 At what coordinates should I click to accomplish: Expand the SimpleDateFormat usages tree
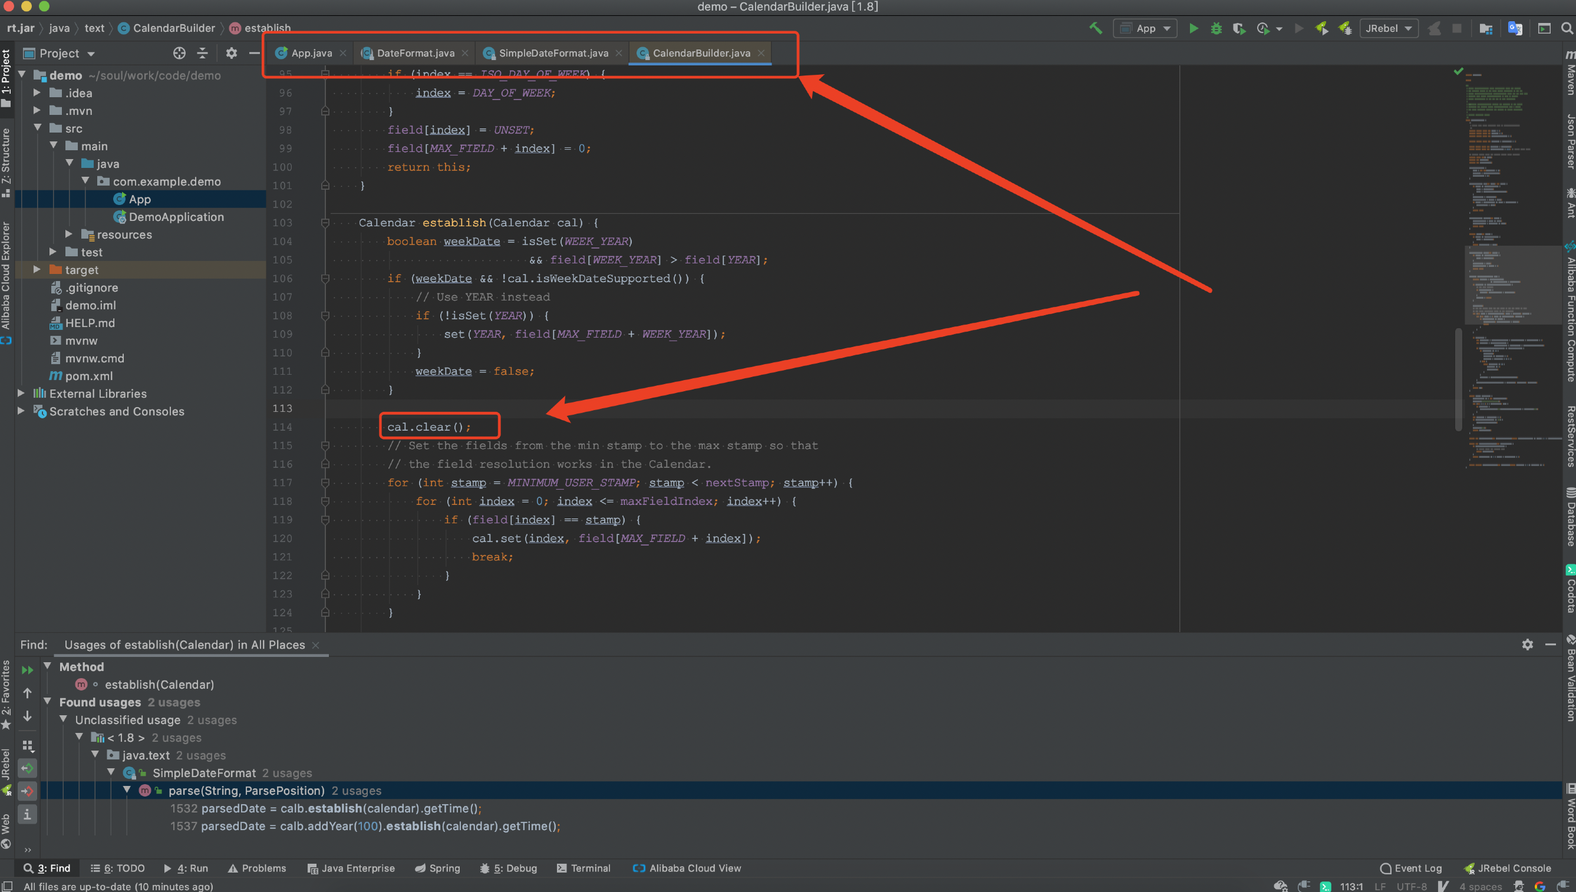pyautogui.click(x=109, y=772)
